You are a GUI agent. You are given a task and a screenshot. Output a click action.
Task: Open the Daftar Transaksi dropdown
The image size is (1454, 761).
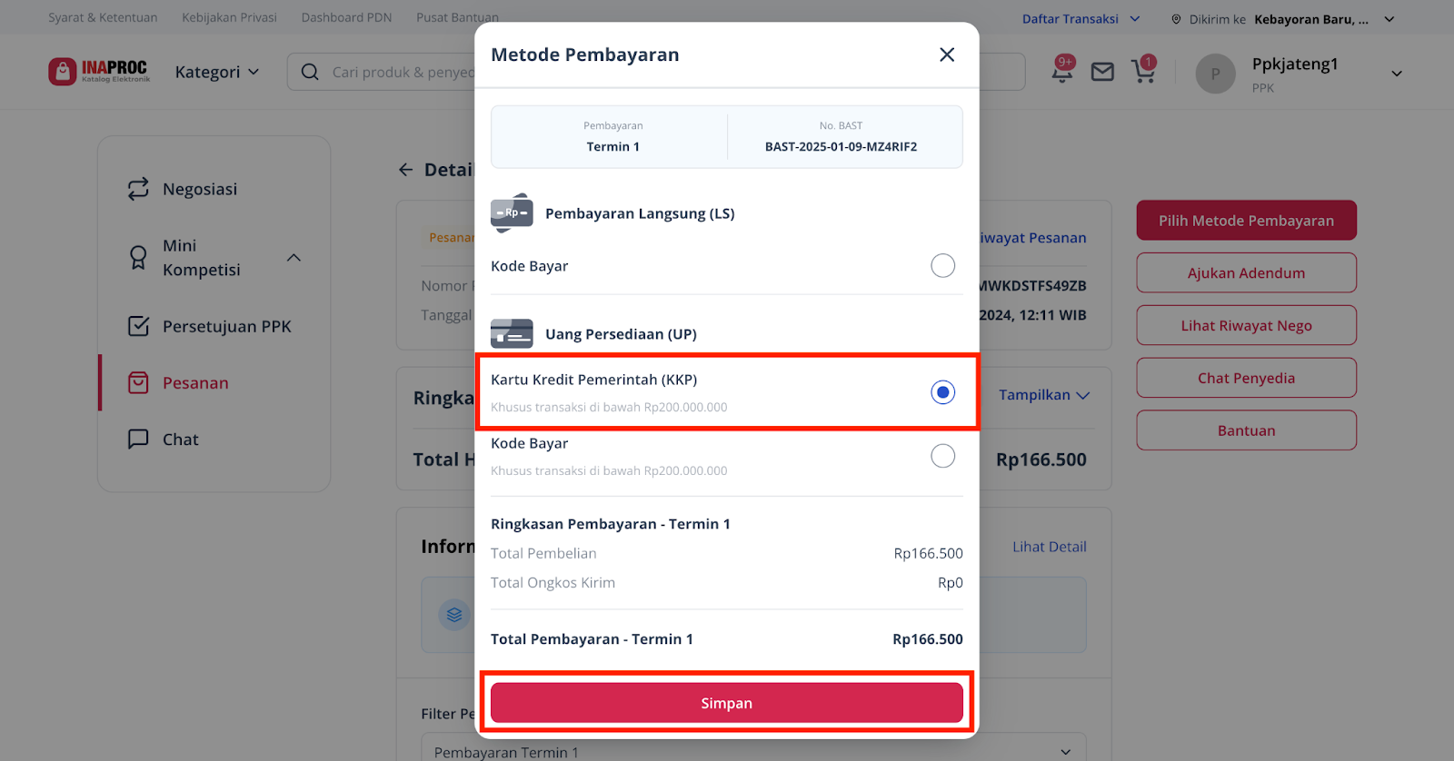[1081, 19]
